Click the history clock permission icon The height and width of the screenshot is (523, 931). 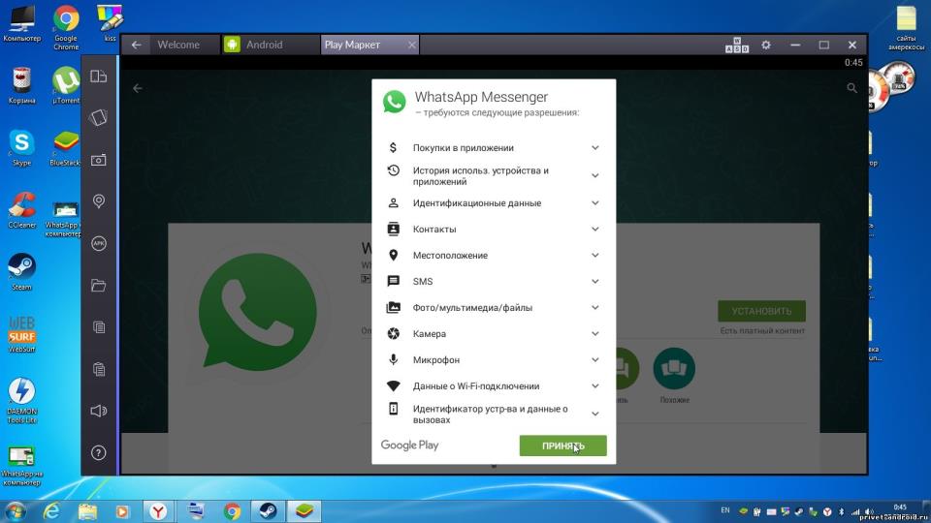pos(393,170)
